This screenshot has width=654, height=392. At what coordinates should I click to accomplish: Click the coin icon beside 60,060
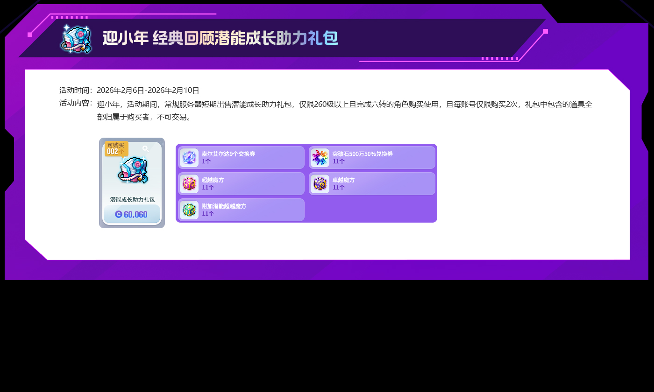click(119, 214)
